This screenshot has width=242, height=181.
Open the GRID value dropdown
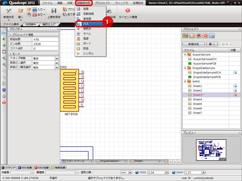pos(167,173)
